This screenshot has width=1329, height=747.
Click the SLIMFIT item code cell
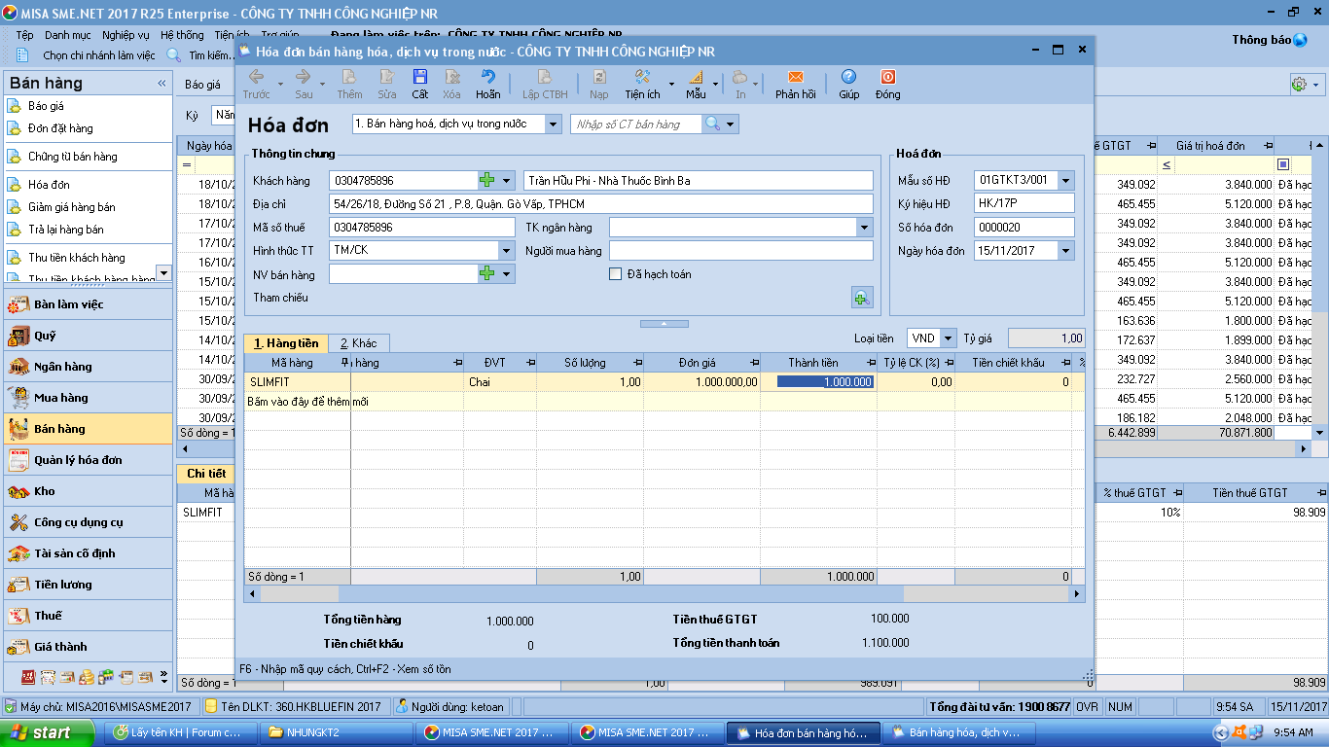click(x=297, y=382)
